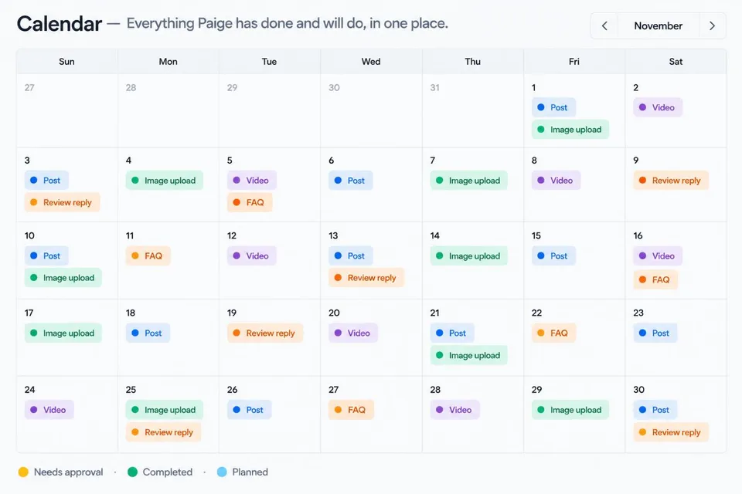Open the Post event on November 3
The height and width of the screenshot is (494, 742).
(46, 180)
